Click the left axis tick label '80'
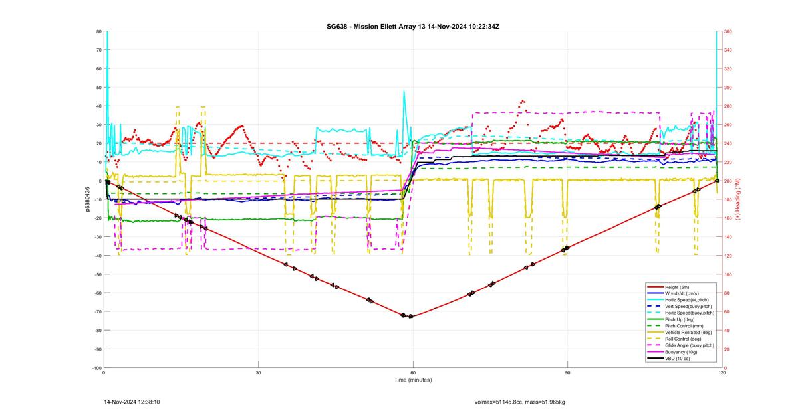The height and width of the screenshot is (413, 798). pos(98,31)
